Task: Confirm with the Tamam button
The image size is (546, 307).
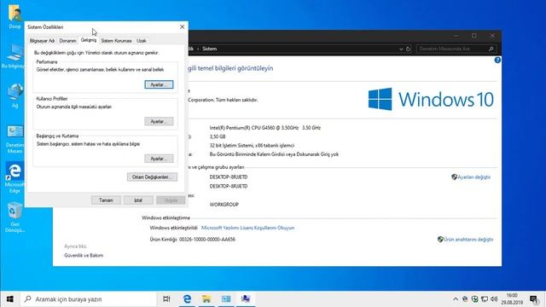Action: click(x=106, y=200)
